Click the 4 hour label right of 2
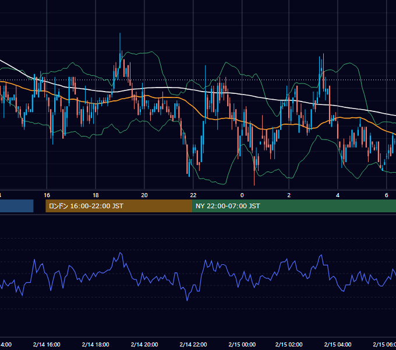396x350 pixels. 338,195
